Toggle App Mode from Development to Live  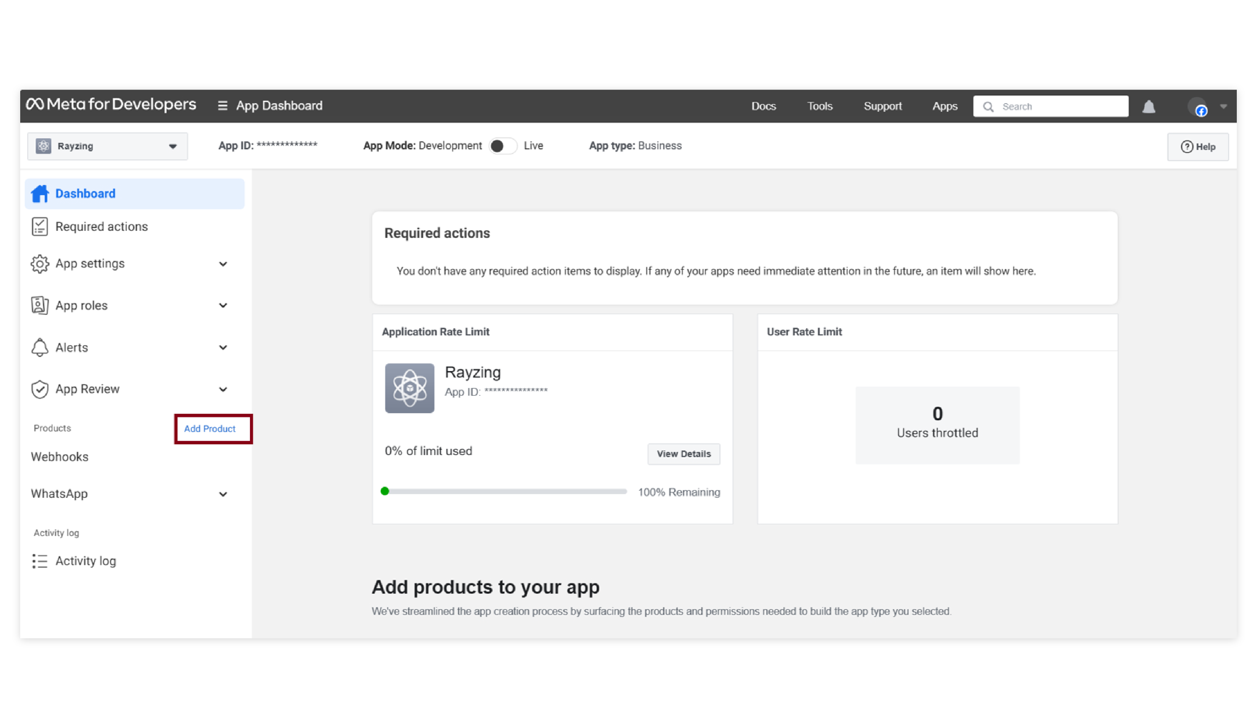(502, 146)
